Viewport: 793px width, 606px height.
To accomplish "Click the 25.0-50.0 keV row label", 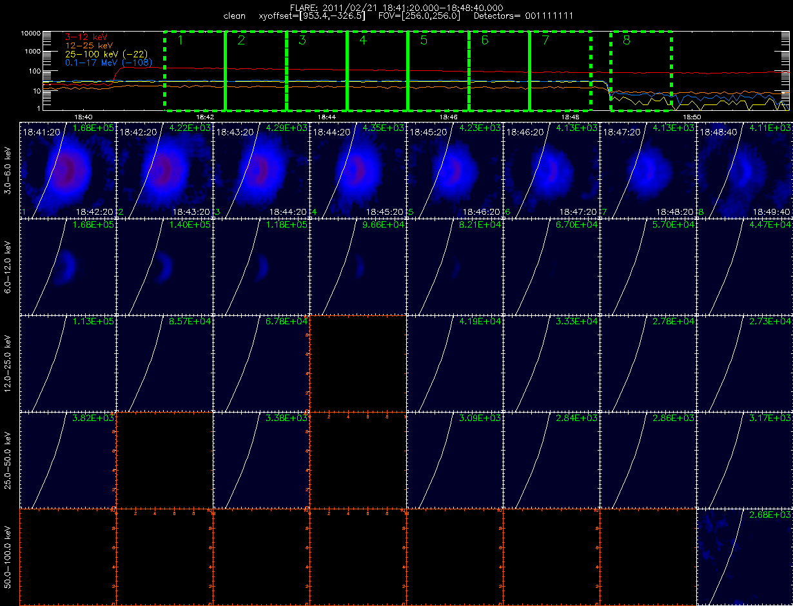I will click(8, 460).
